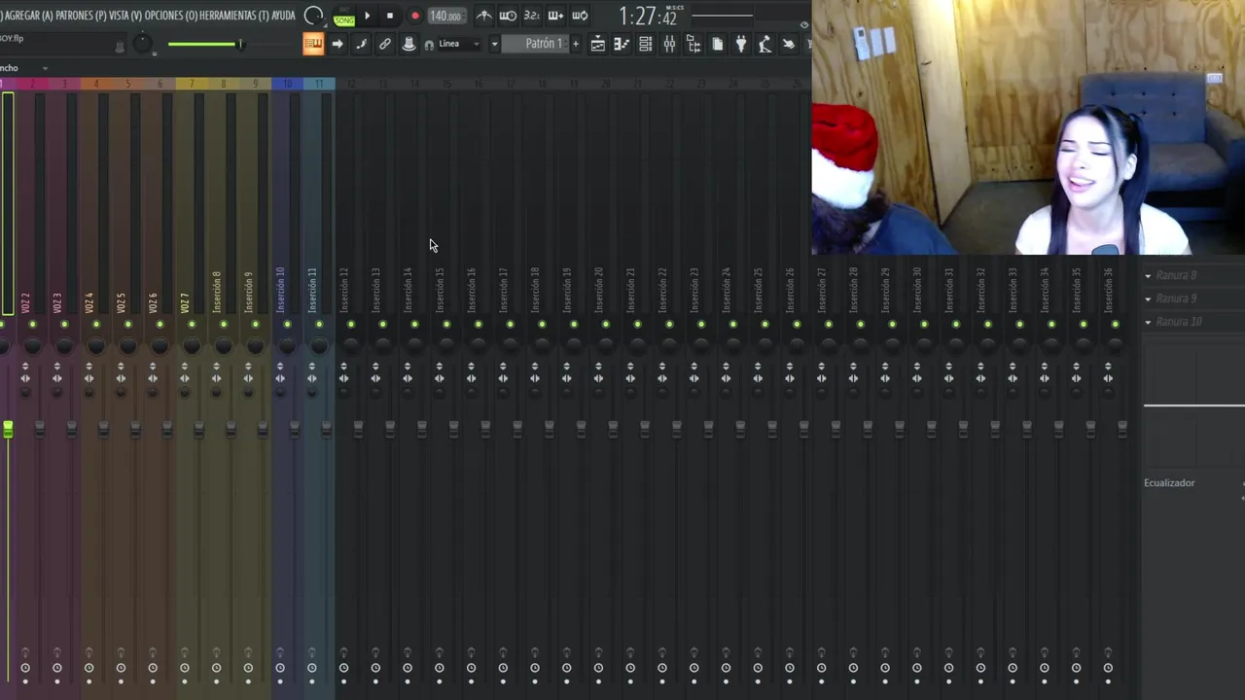Open the AYUDA menu
The width and height of the screenshot is (1245, 700).
[x=283, y=16]
